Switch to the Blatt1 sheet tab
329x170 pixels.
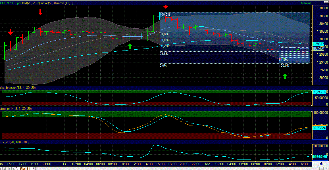pos(26,168)
